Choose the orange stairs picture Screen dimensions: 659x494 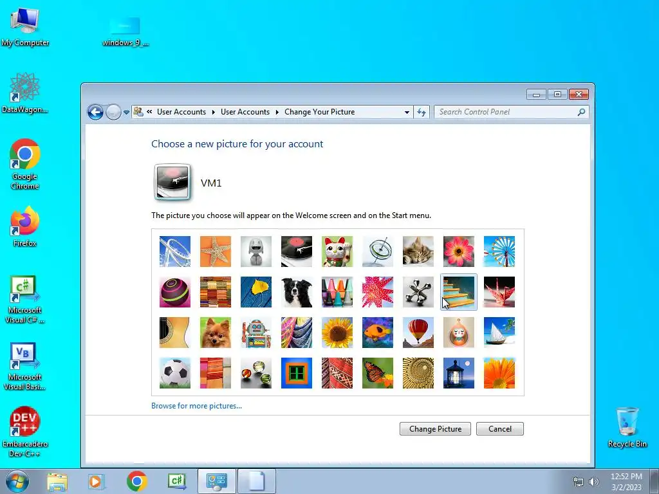point(459,292)
